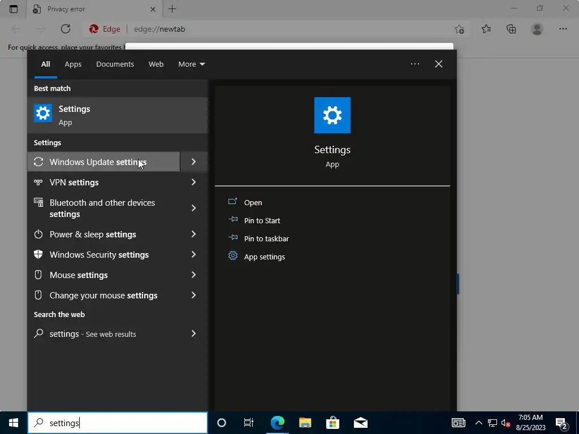Add this page to favorites in Edge
The image size is (579, 434).
point(459,29)
